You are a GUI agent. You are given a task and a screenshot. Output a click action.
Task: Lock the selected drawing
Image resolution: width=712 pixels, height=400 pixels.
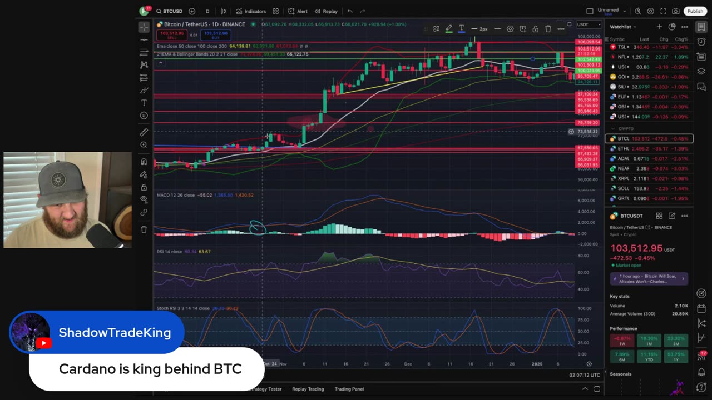point(535,29)
